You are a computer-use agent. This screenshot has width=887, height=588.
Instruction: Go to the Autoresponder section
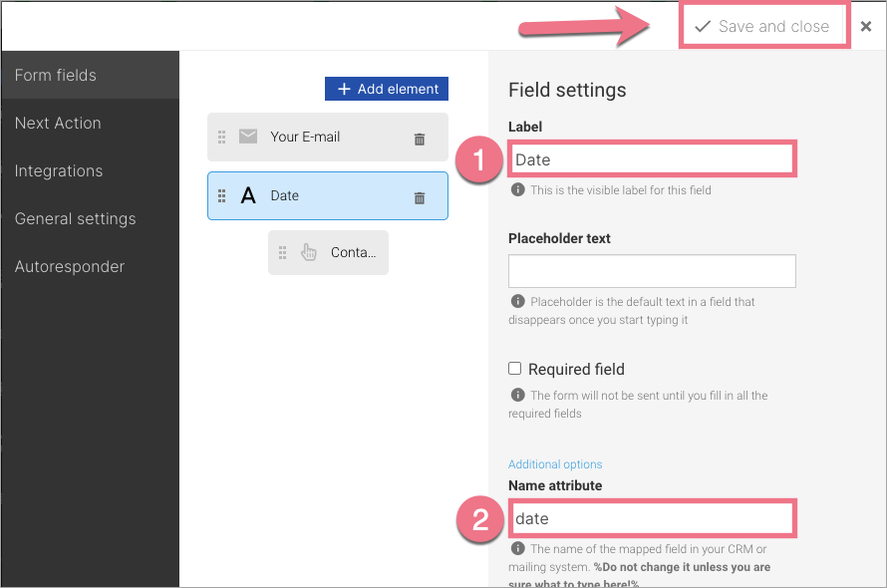tap(68, 266)
